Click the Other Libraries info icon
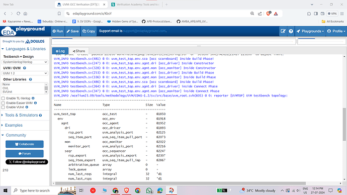Image resolution: width=347 pixels, height=195 pixels. coord(30,79)
